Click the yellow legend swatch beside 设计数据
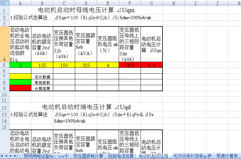Image resolution: width=241 pixels, height=159 pixels. (x=20, y=77)
